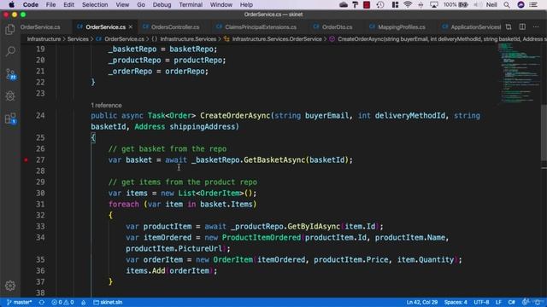Image resolution: width=547 pixels, height=307 pixels.
Task: Close the active OrderService.cs tab
Action: (131, 26)
